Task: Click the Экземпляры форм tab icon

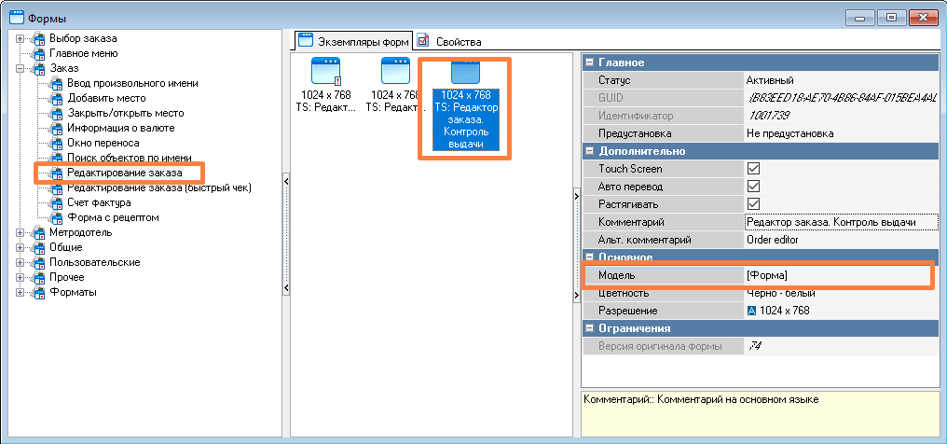Action: (304, 40)
